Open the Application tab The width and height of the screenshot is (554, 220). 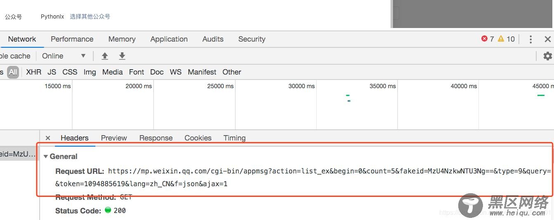point(169,39)
